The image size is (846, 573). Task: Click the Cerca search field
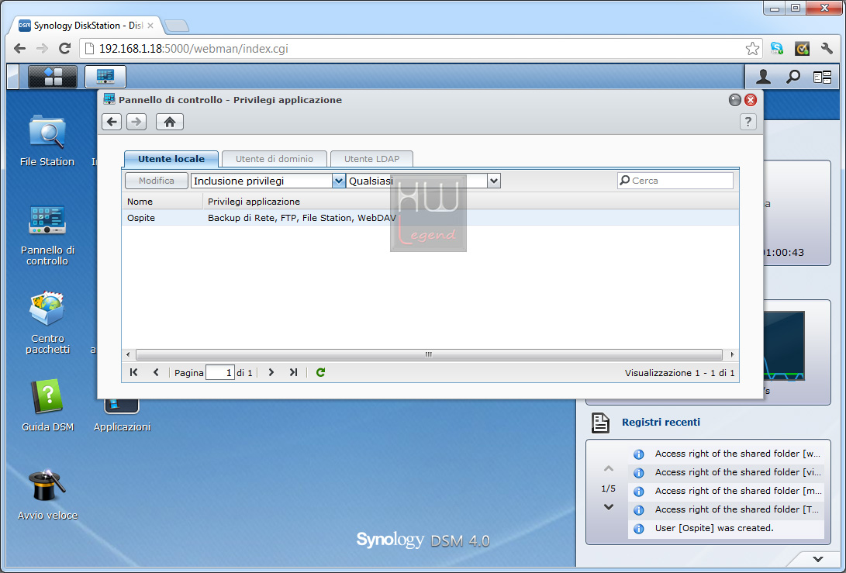675,181
